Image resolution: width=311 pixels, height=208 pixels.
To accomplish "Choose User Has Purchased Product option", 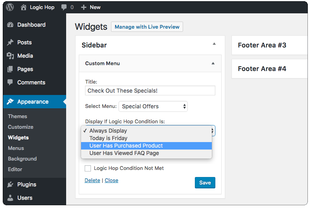I will tap(146, 146).
